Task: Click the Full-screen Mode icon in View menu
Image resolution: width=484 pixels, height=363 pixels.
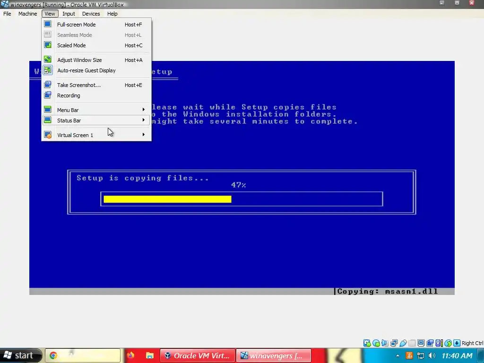Action: click(48, 24)
